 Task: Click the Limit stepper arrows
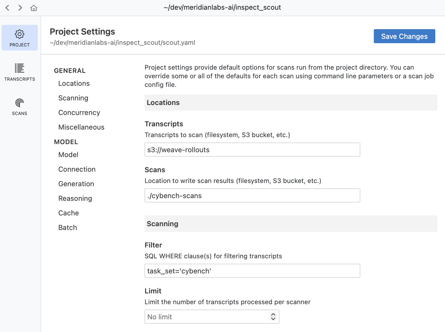273,317
